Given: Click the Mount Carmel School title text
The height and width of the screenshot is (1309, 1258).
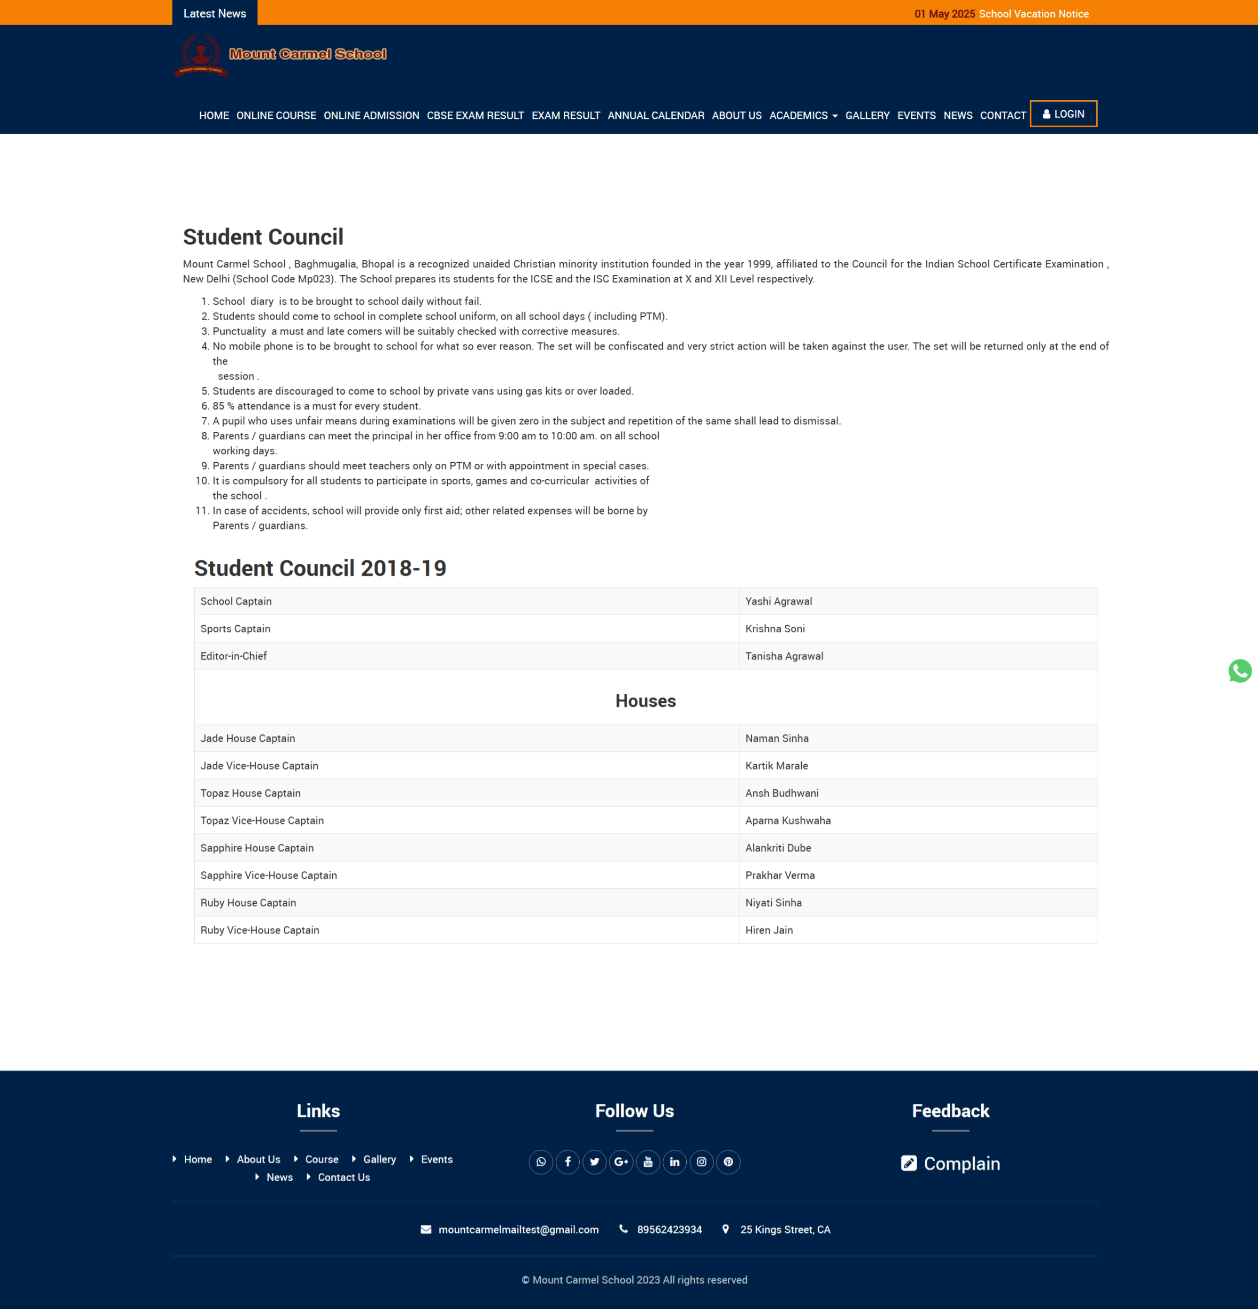Looking at the screenshot, I should click(x=308, y=53).
